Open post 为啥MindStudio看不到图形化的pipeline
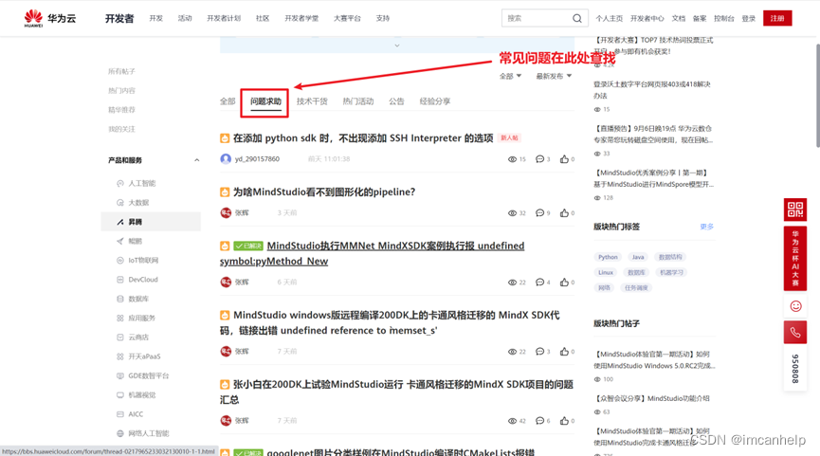 (x=324, y=192)
